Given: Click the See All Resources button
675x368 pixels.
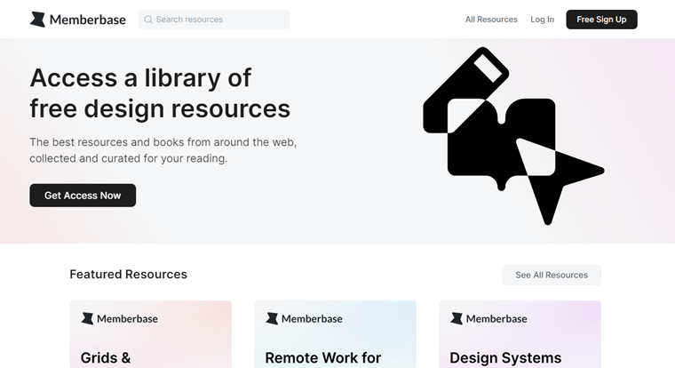Looking at the screenshot, I should (x=551, y=276).
